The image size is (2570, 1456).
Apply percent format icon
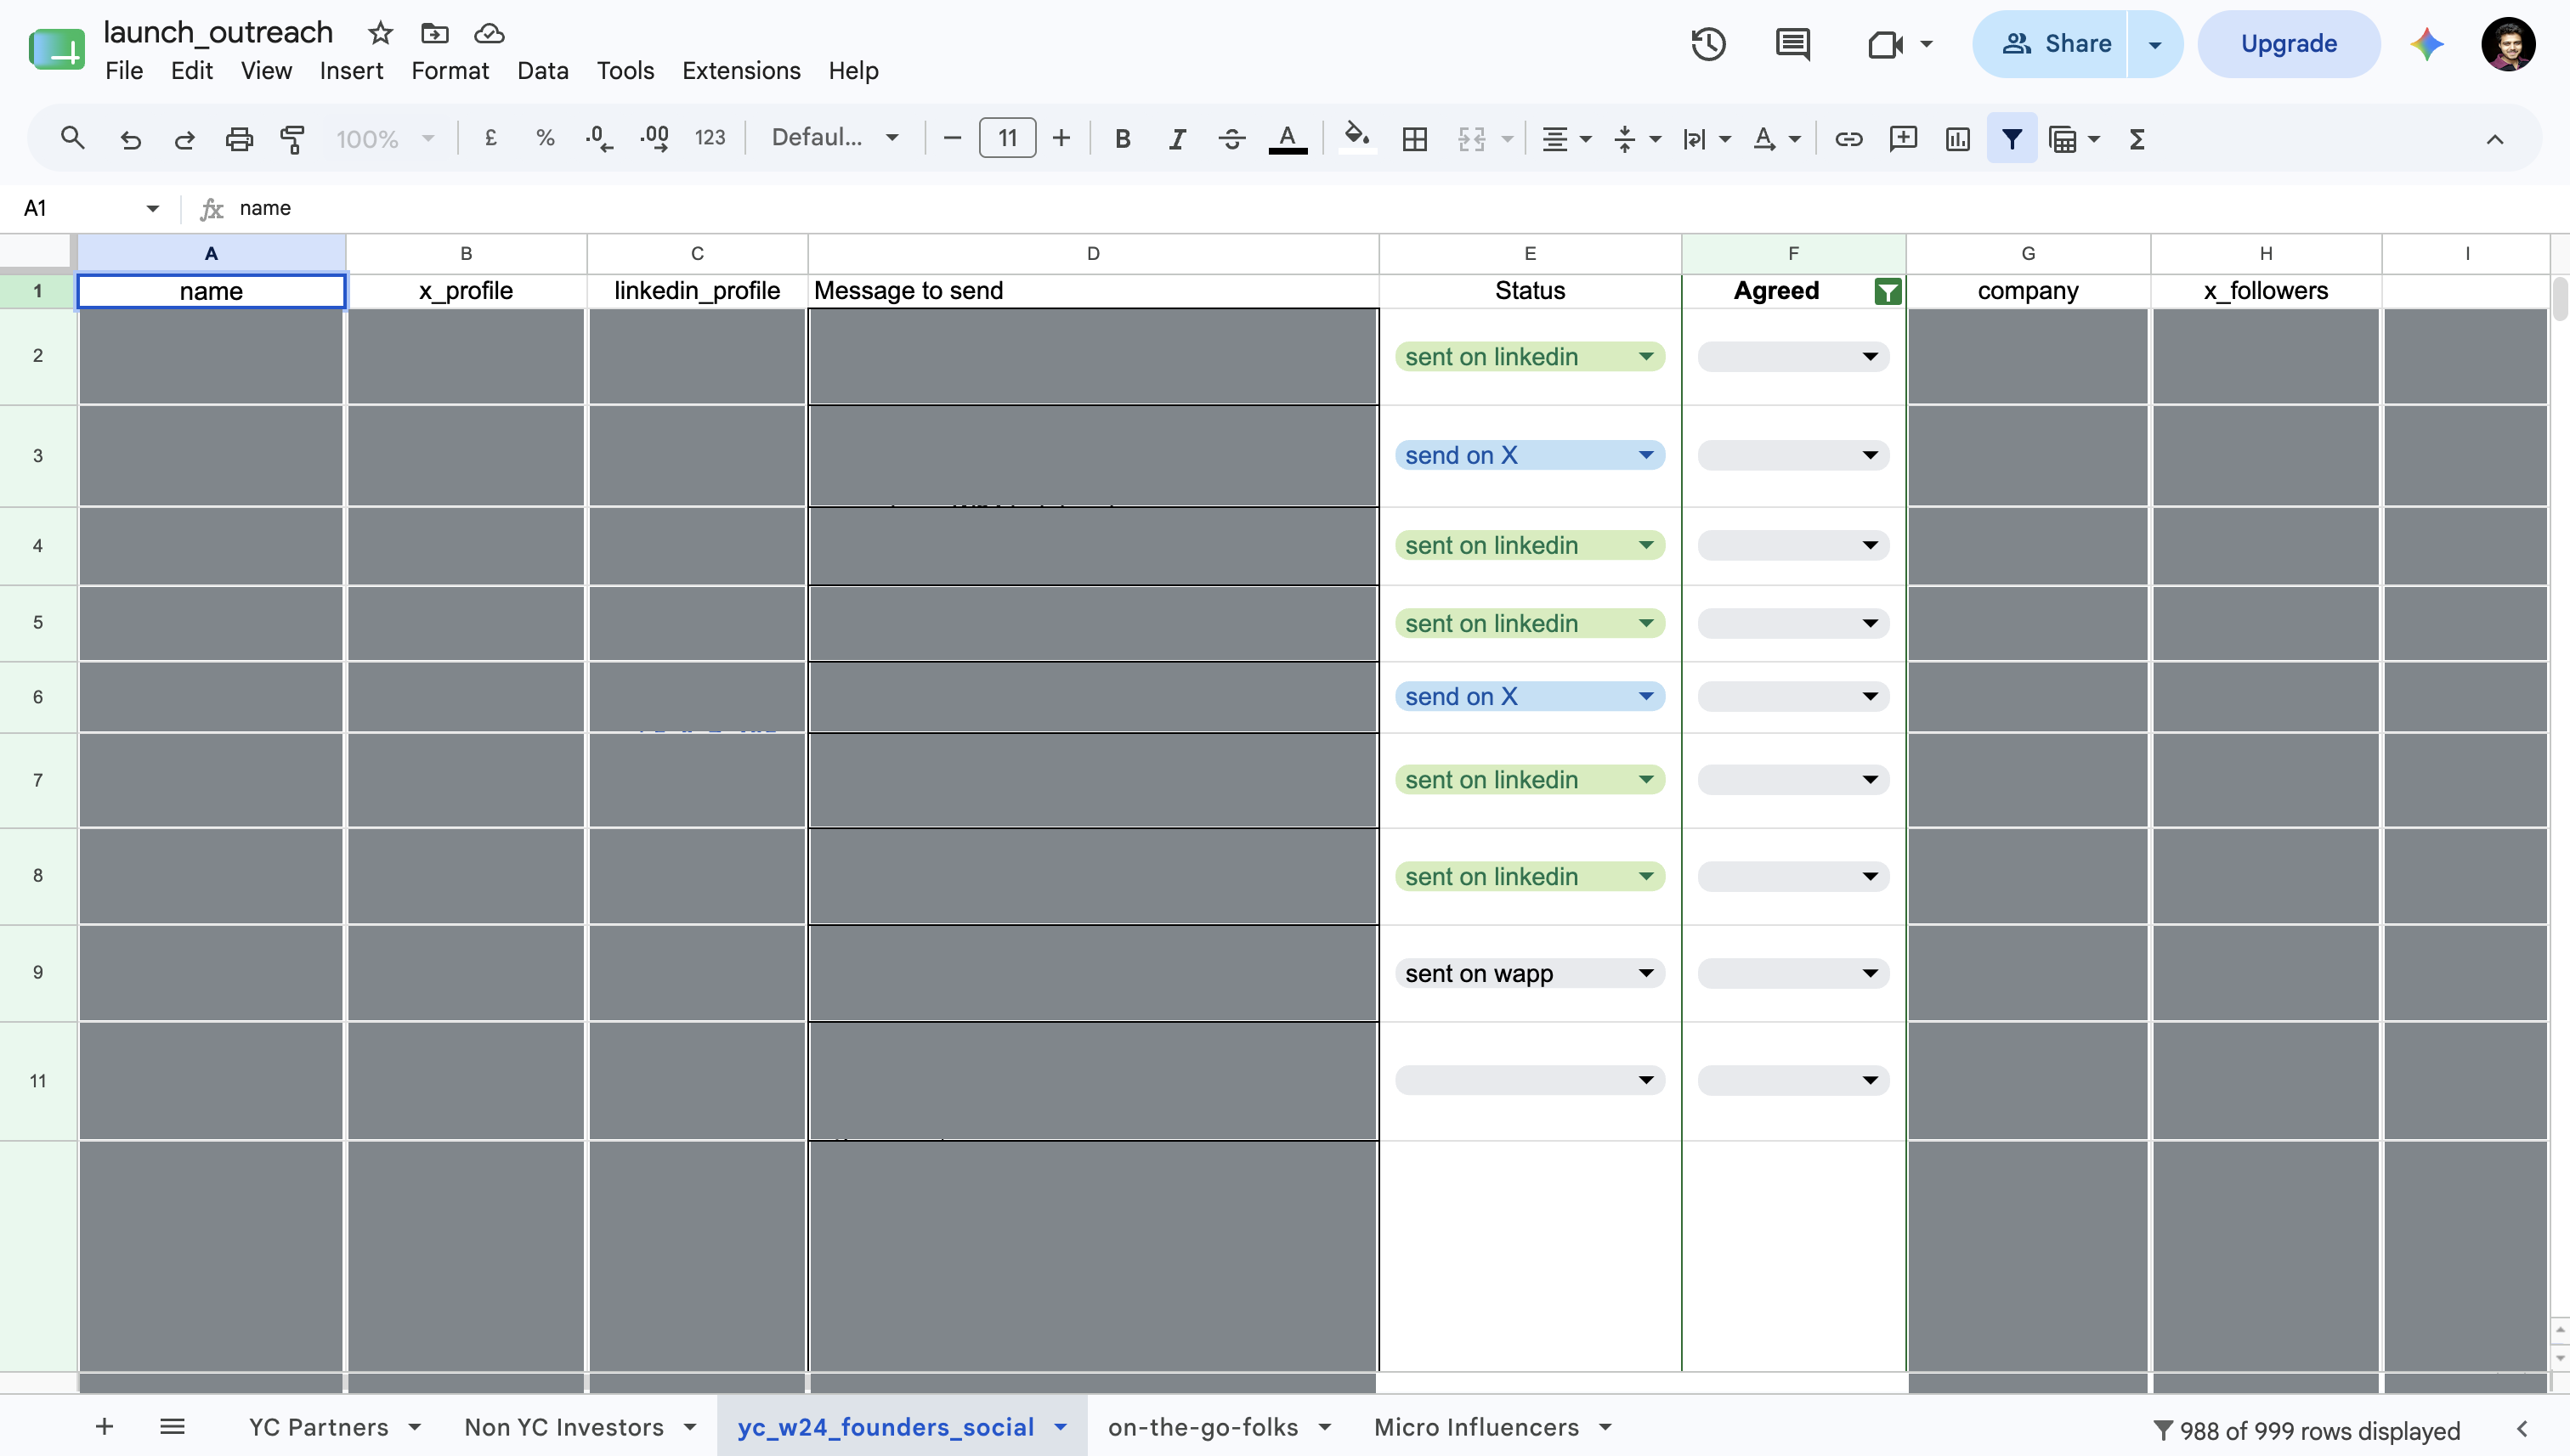click(x=546, y=139)
